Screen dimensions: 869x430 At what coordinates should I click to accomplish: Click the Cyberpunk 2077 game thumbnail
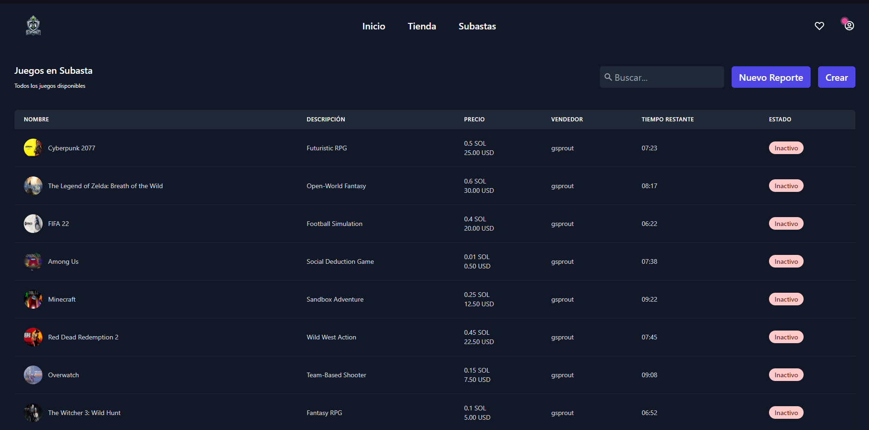[33, 148]
